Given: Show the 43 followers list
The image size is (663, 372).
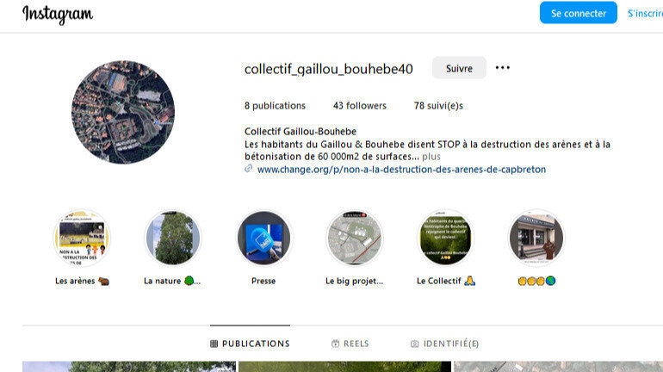Looking at the screenshot, I should click(359, 106).
